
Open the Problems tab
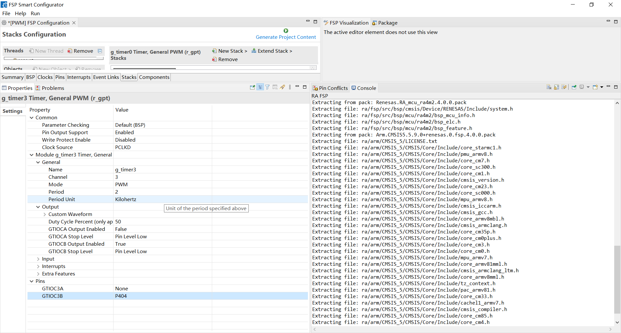click(50, 88)
